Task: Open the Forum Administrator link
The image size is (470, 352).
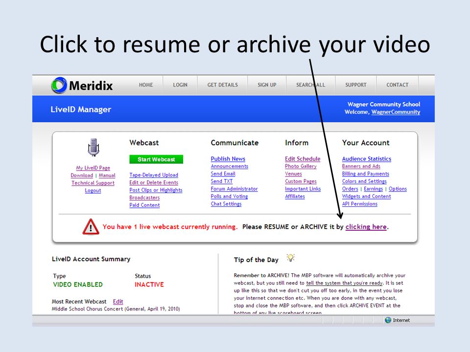Action: (234, 189)
